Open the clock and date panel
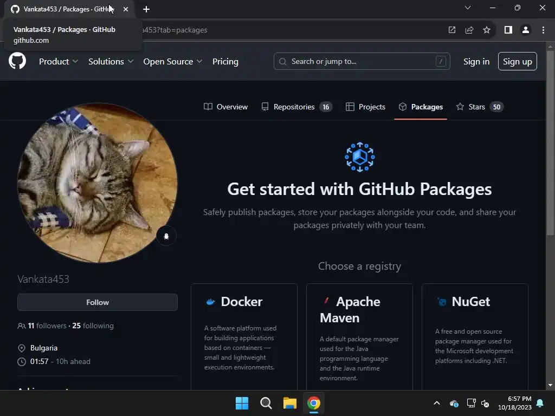This screenshot has width=555, height=416. click(515, 403)
